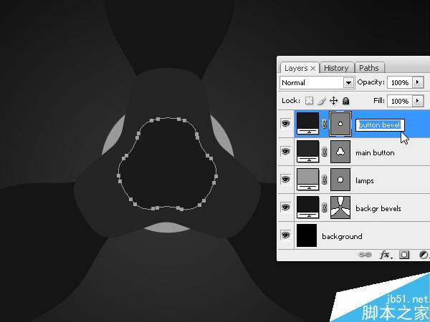The height and width of the screenshot is (322, 430).
Task: Hide the lamps layer
Action: (x=285, y=180)
